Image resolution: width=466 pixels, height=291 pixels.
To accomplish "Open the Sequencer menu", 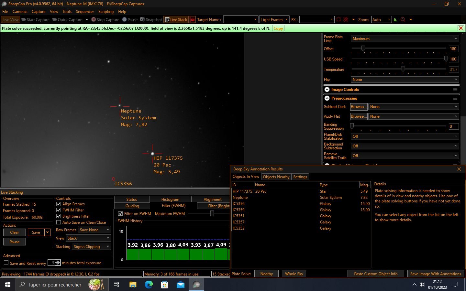I will 85,11.
